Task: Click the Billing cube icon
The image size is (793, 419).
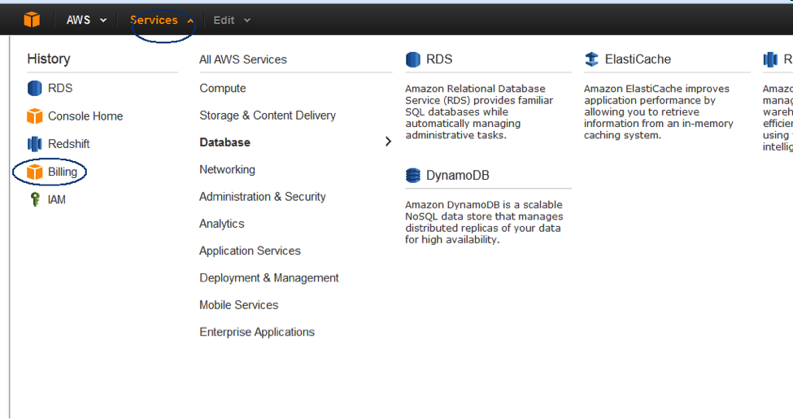Action: 34,172
